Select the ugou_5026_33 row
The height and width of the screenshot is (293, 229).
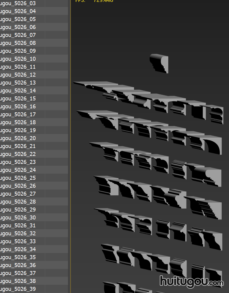click(34, 241)
